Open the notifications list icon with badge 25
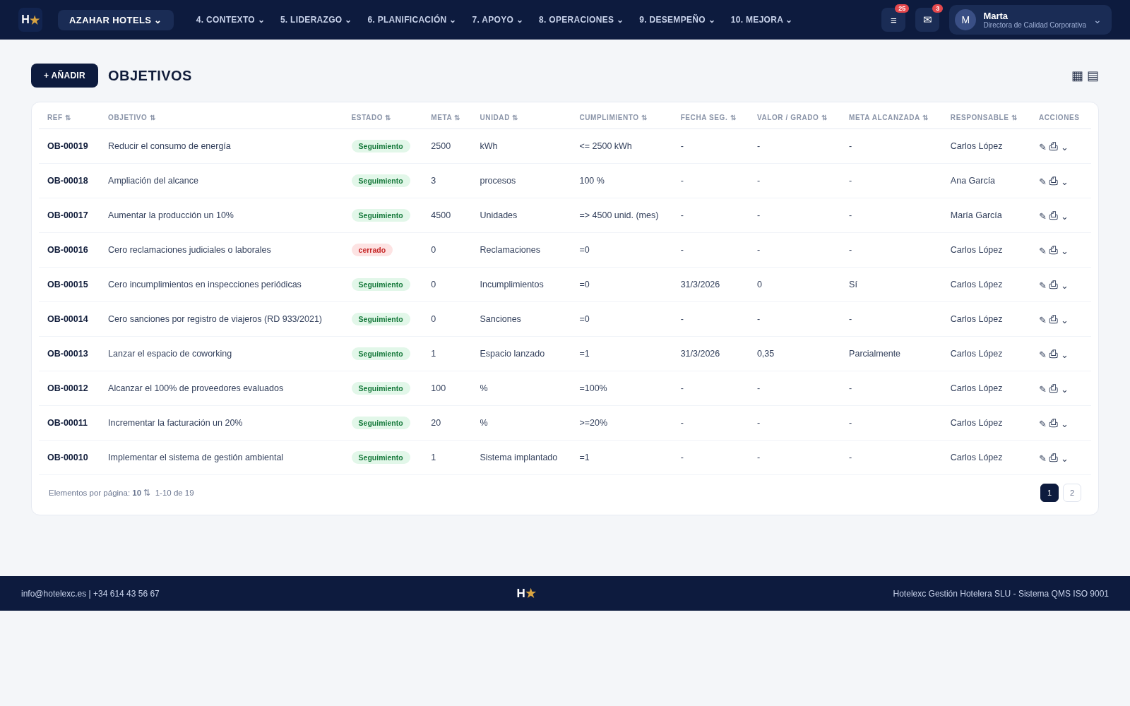Screen dimensions: 1130x706 click(893, 20)
